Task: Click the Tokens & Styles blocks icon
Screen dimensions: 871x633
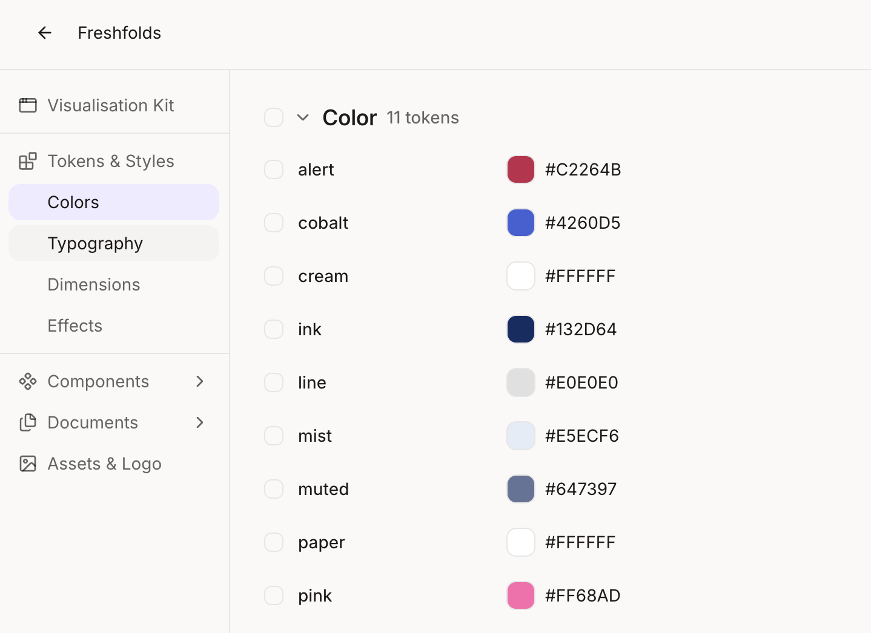Action: click(x=28, y=161)
